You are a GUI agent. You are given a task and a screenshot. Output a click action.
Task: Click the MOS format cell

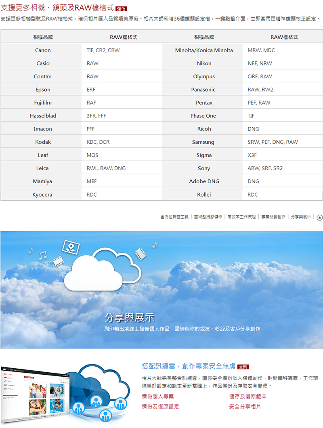122,155
